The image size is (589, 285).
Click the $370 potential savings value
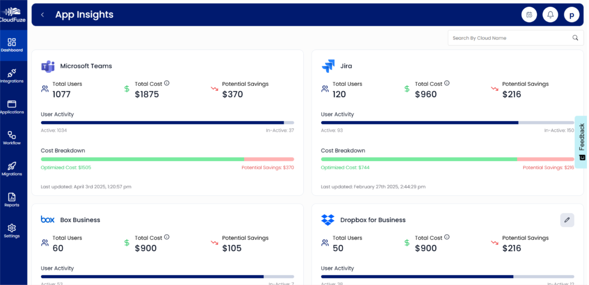coord(232,94)
